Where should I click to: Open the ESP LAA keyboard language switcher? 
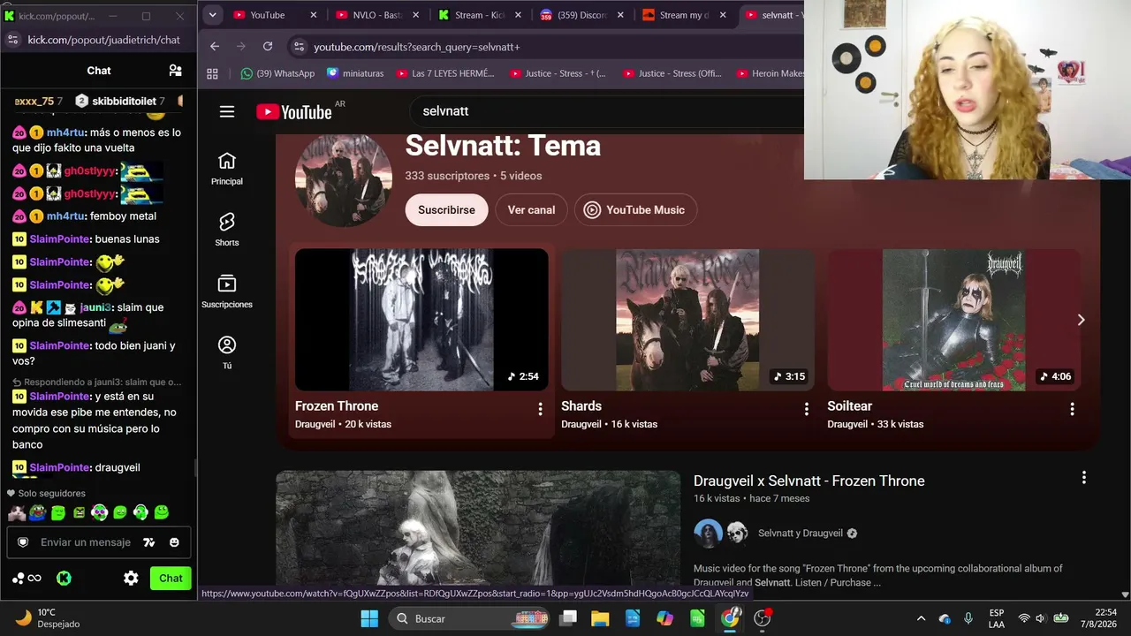tap(997, 618)
